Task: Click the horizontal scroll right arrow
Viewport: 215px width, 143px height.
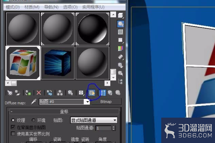Action: pyautogui.click(x=107, y=83)
